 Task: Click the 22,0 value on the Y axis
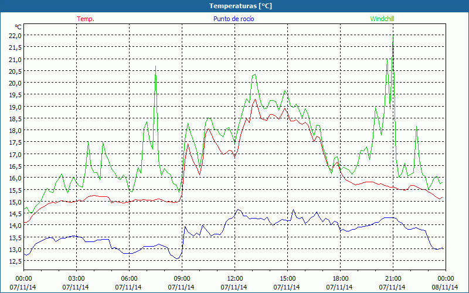point(16,36)
